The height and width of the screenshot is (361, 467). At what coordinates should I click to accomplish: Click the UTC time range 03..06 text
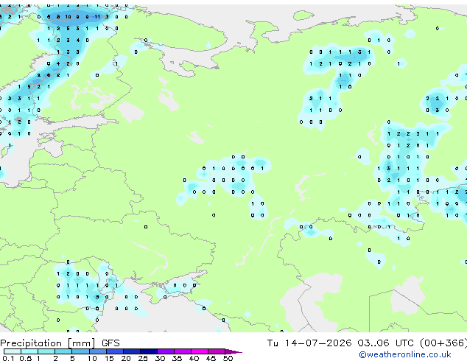coord(373,343)
